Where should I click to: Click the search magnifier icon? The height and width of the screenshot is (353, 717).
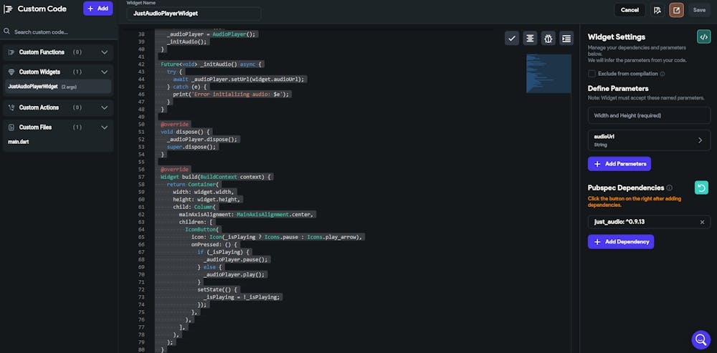click(7, 32)
